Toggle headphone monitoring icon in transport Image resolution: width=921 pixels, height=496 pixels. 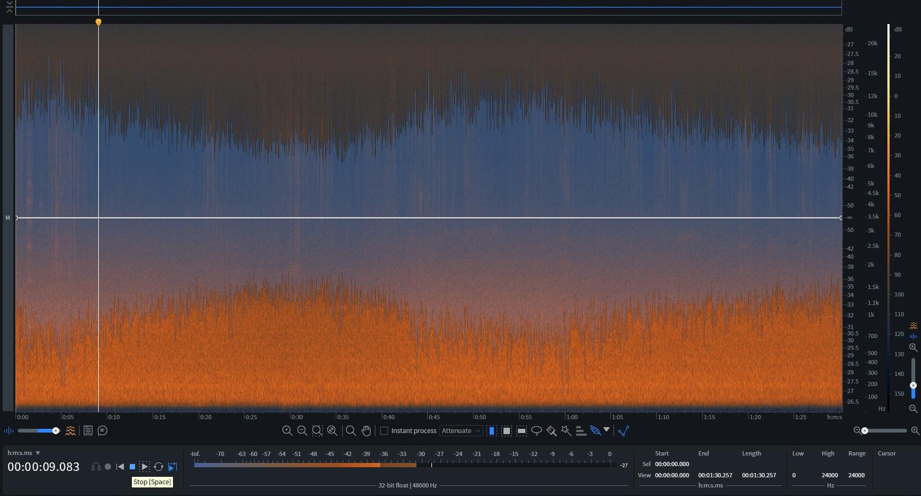coord(96,467)
